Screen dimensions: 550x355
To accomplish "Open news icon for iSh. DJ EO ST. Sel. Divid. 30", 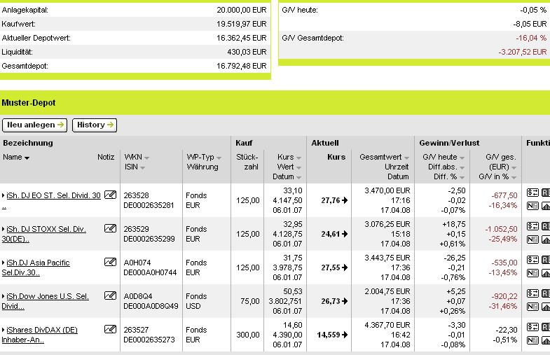I will pyautogui.click(x=532, y=206).
